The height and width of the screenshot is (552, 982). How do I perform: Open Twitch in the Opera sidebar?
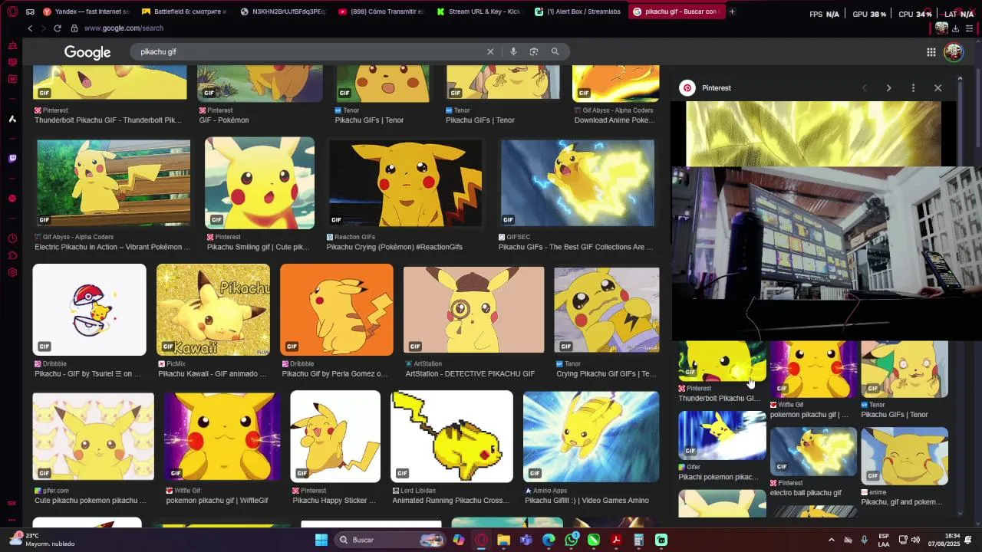12,159
